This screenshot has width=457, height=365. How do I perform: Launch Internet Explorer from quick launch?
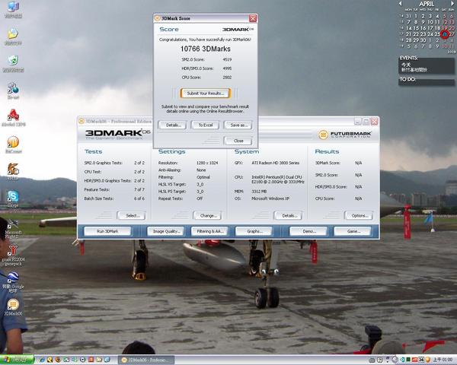pyautogui.click(x=43, y=360)
